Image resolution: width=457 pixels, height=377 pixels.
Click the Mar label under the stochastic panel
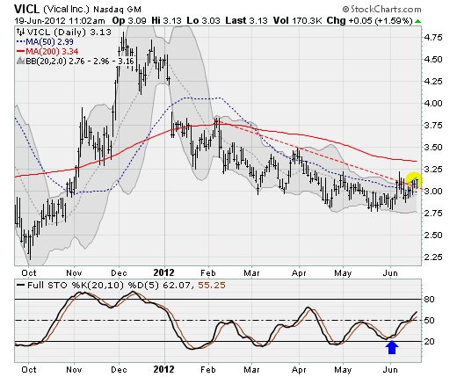(251, 370)
